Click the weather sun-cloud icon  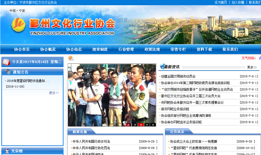click(x=71, y=58)
